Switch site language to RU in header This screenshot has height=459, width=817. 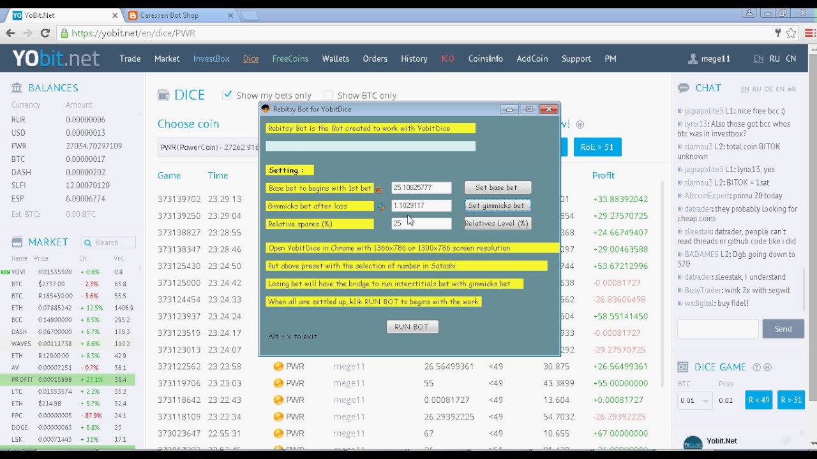pos(774,59)
